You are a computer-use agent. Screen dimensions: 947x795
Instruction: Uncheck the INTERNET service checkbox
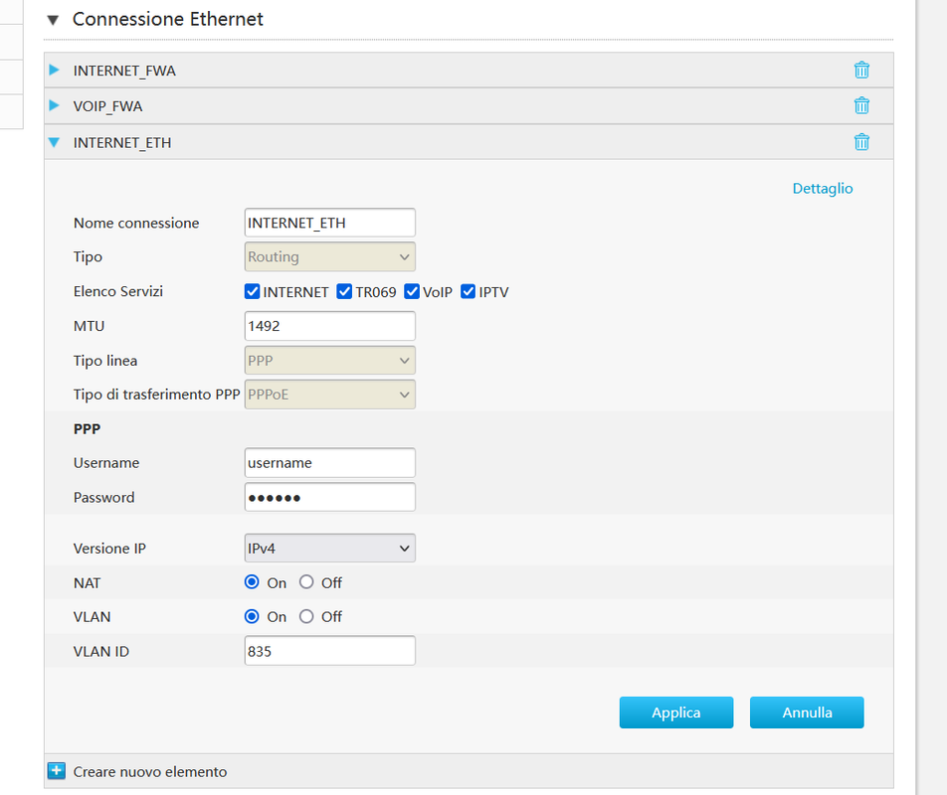252,291
